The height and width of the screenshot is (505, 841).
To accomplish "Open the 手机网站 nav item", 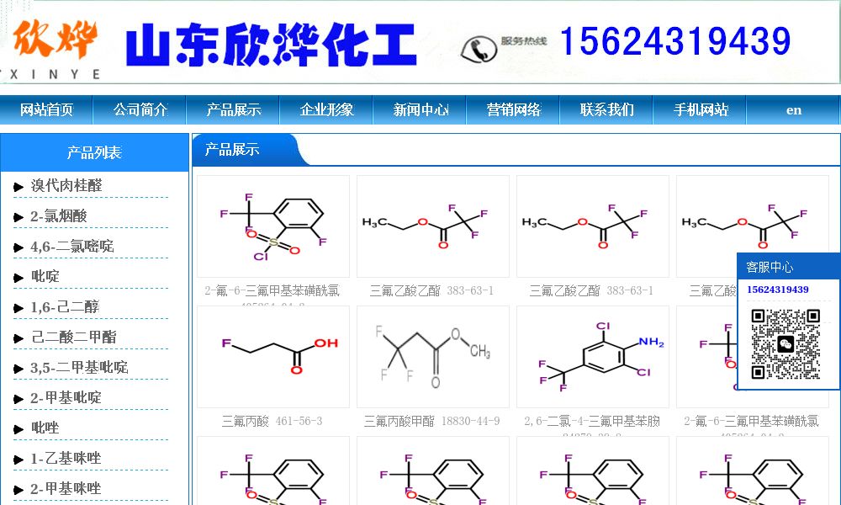I will pos(700,110).
